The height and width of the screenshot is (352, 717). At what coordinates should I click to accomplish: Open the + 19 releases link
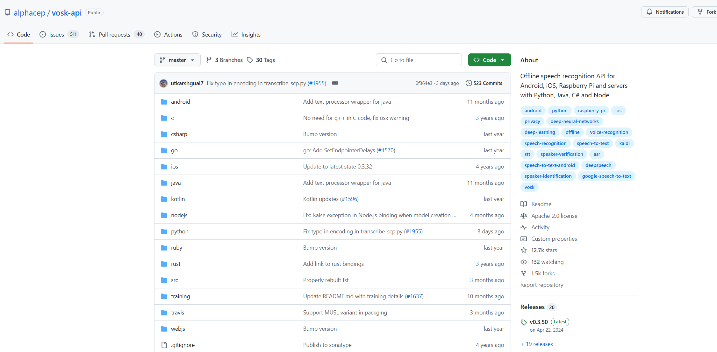click(537, 344)
